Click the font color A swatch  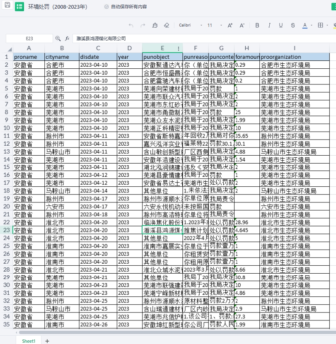click(305, 25)
